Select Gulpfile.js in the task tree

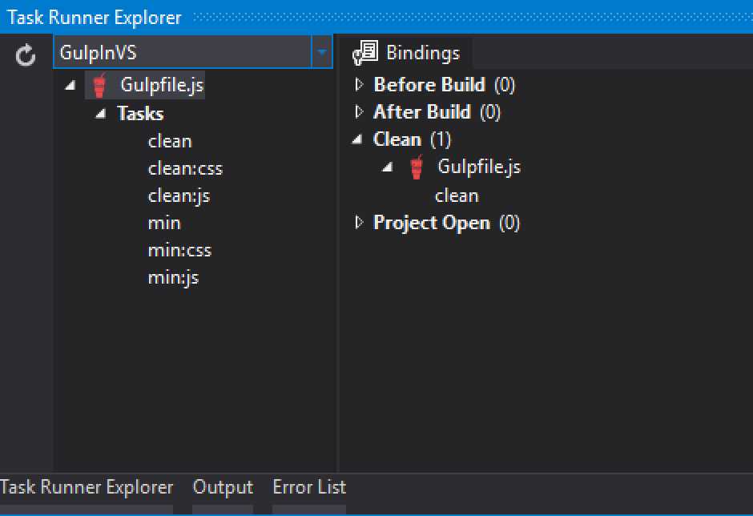[160, 83]
